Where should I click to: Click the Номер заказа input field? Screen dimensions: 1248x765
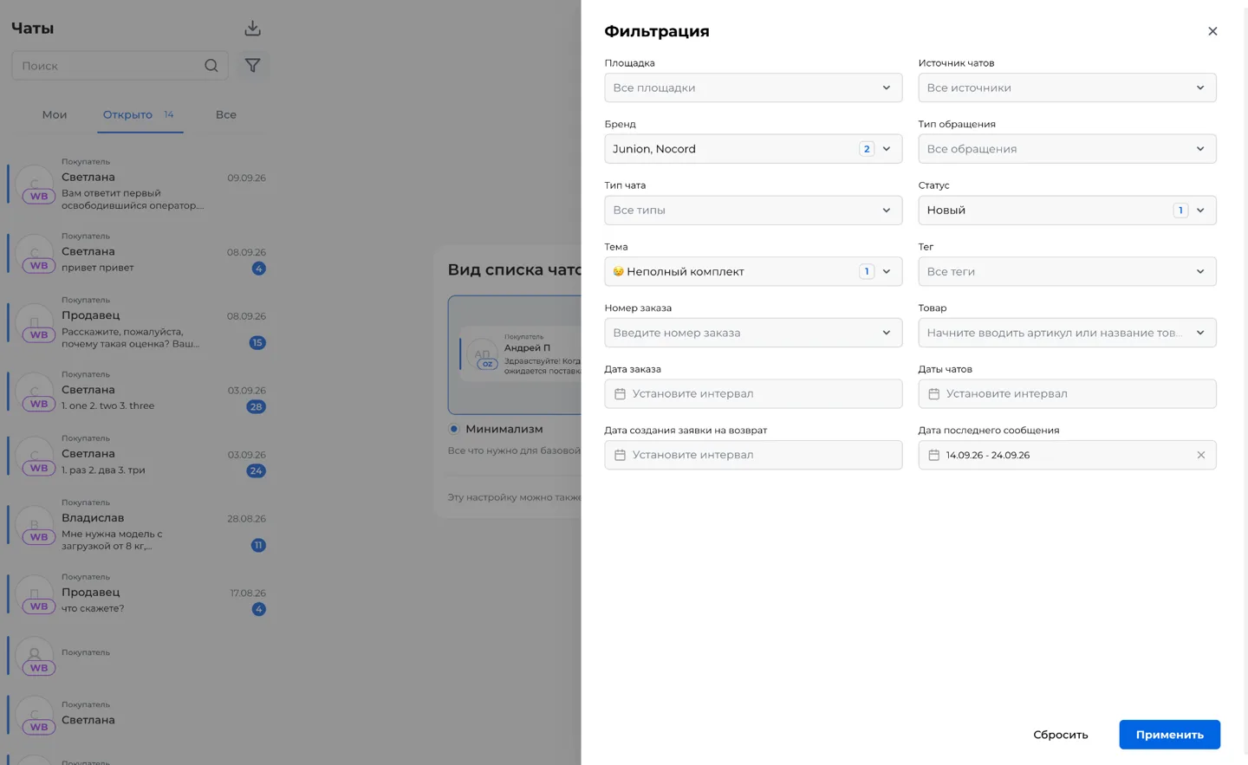(x=753, y=333)
